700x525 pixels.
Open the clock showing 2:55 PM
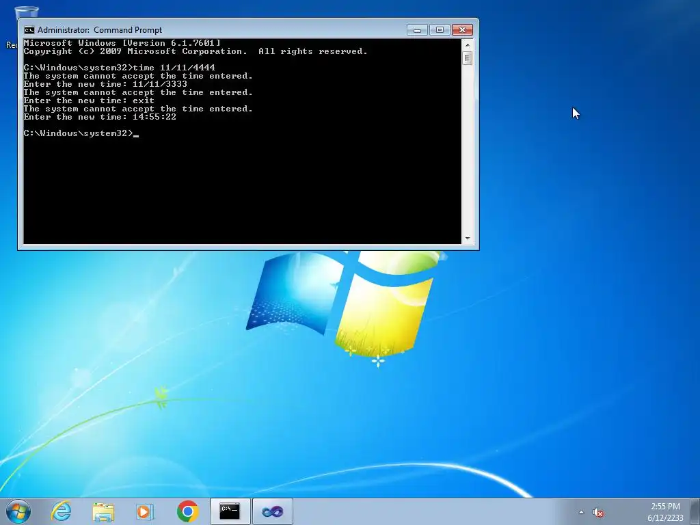pos(665,507)
